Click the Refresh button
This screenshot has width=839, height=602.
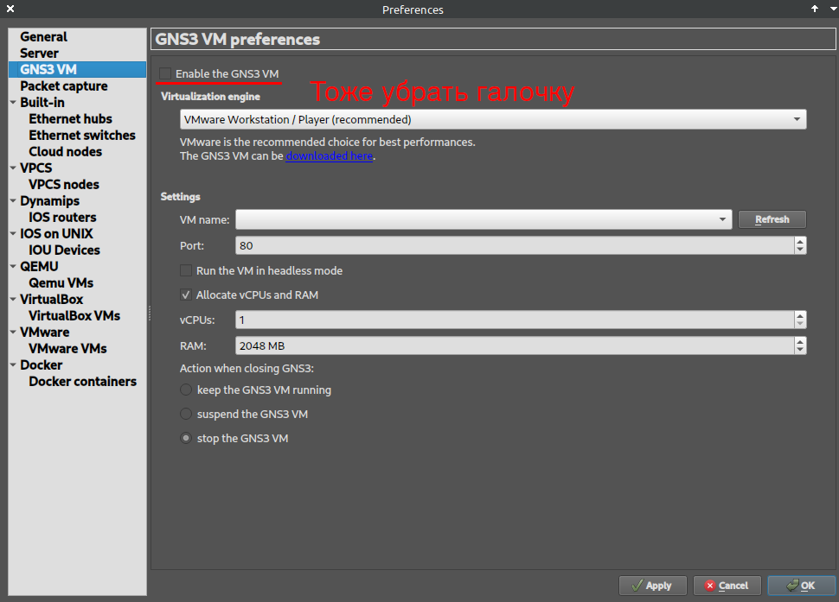772,219
